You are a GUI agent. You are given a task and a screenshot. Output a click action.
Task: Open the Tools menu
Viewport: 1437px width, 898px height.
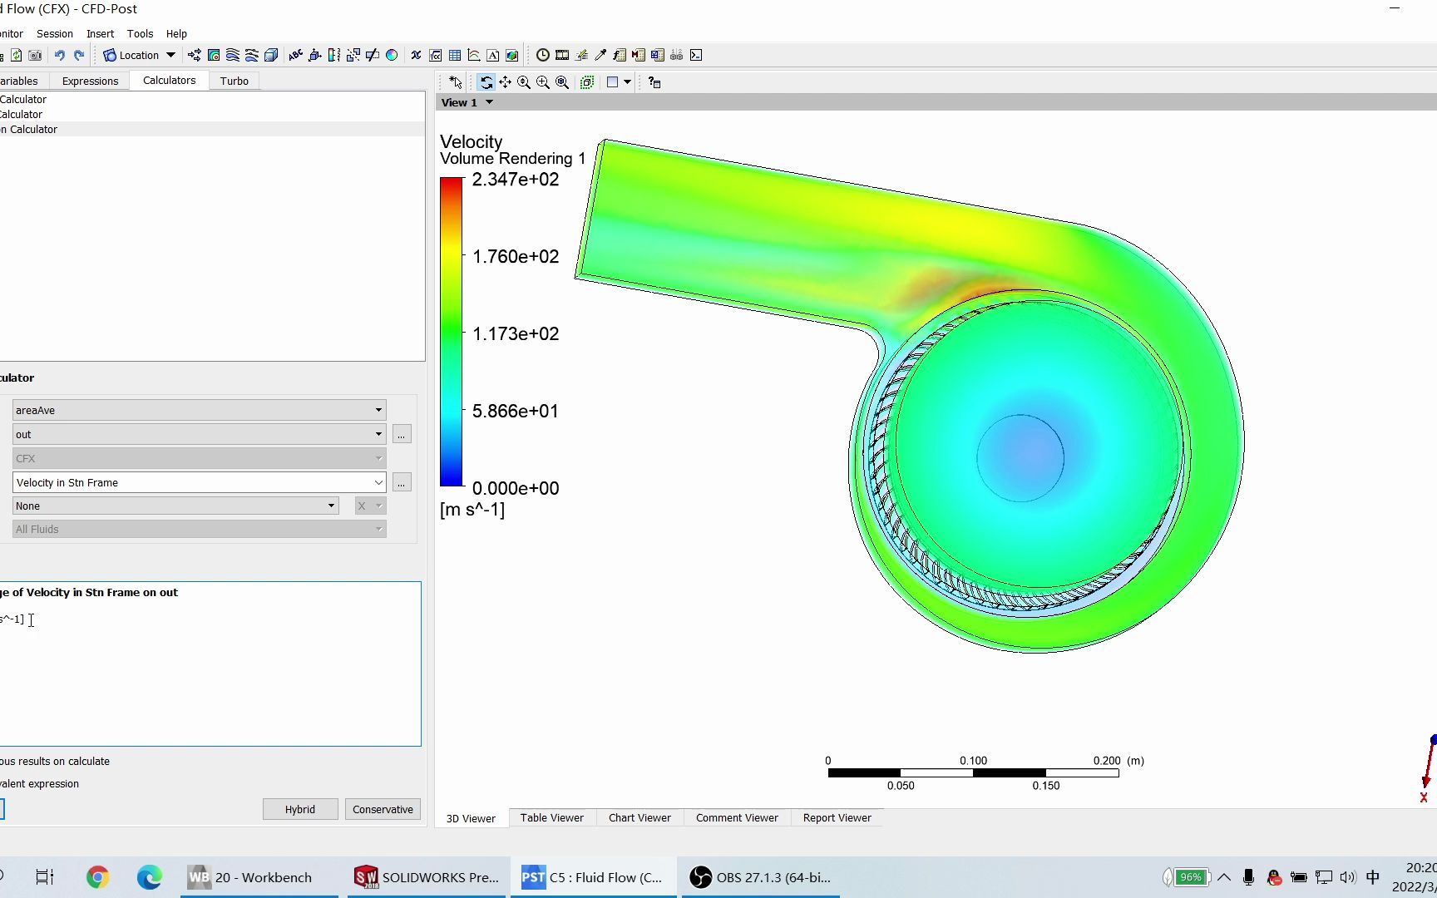pyautogui.click(x=140, y=33)
